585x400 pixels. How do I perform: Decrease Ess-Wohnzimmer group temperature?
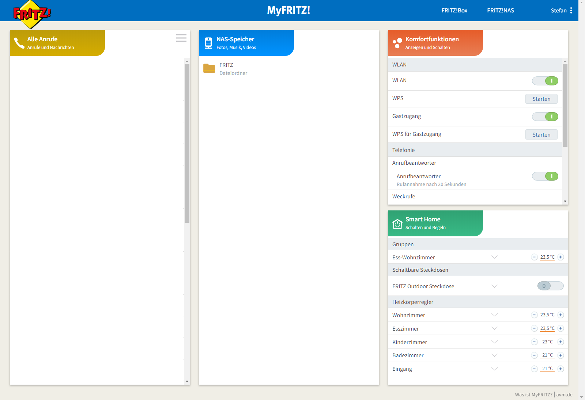pyautogui.click(x=535, y=257)
